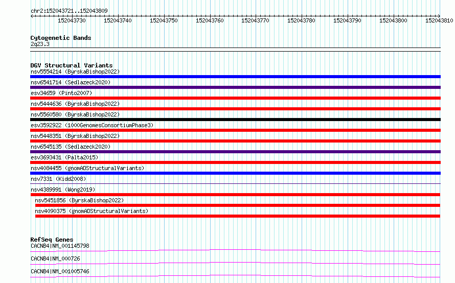This screenshot has width=455, height=283.
Task: Click the DGV Structural Variants track title
Action: 72,65
